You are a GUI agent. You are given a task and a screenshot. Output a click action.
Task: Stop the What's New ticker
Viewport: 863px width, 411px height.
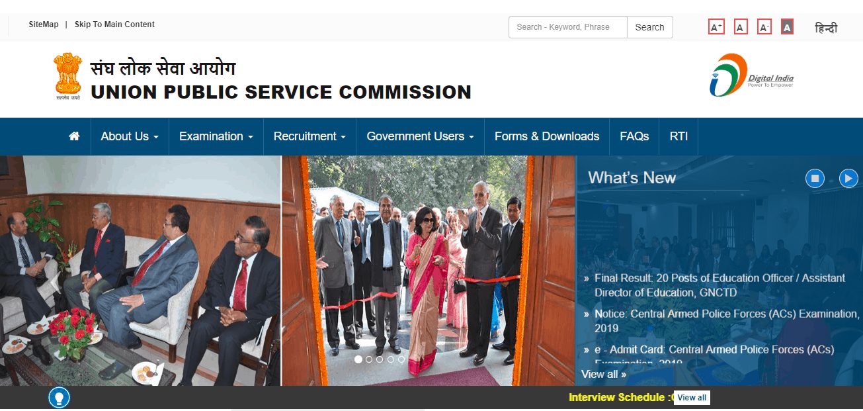pyautogui.click(x=815, y=178)
